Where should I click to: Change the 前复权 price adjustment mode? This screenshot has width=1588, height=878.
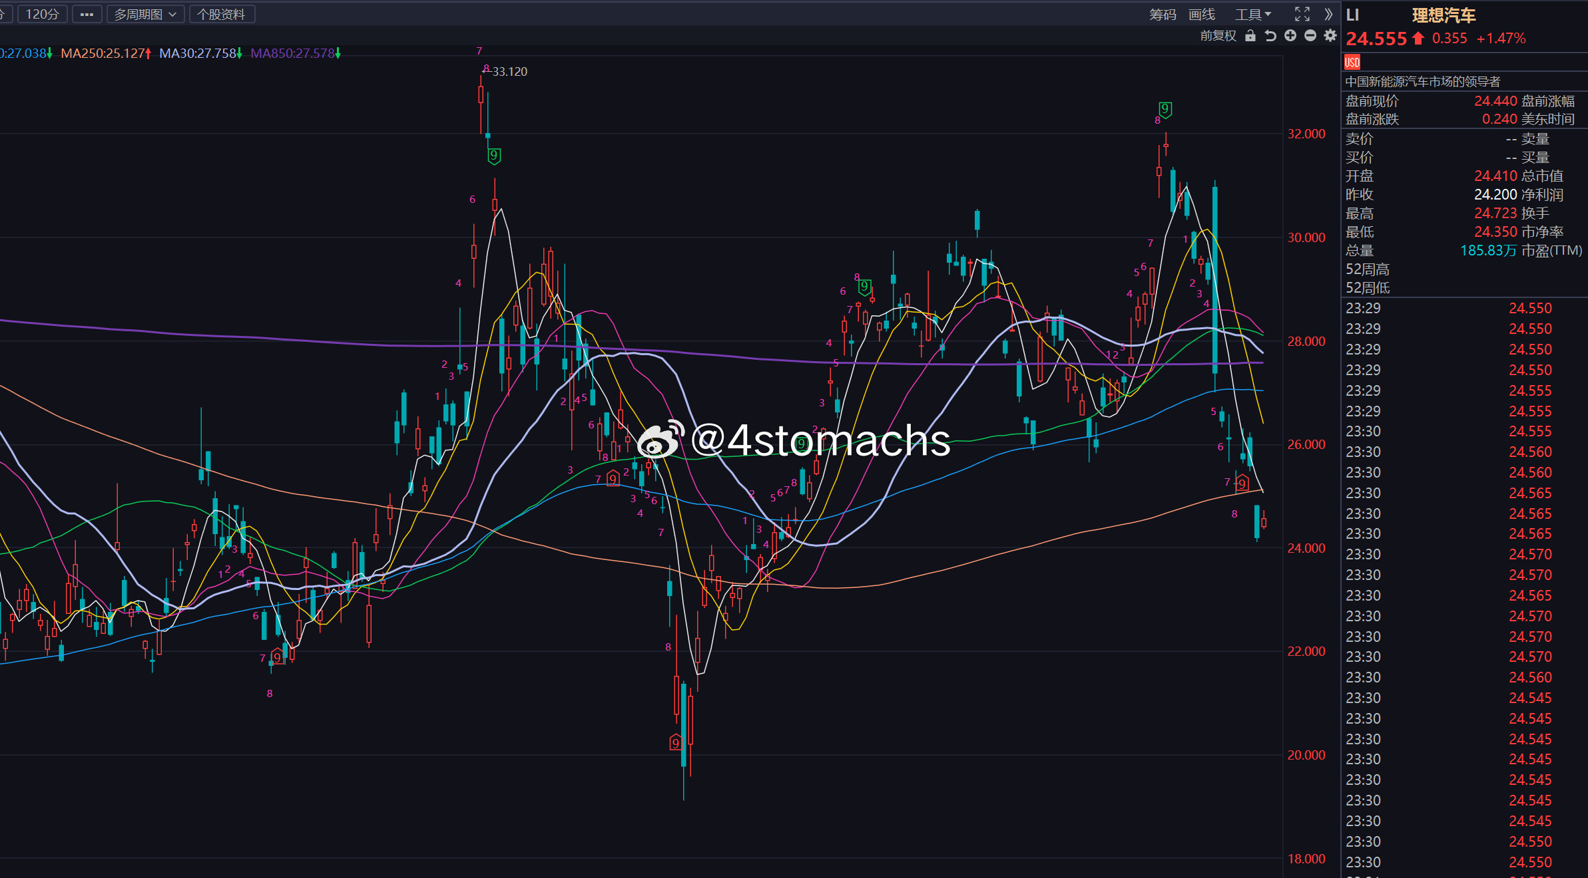1218,36
